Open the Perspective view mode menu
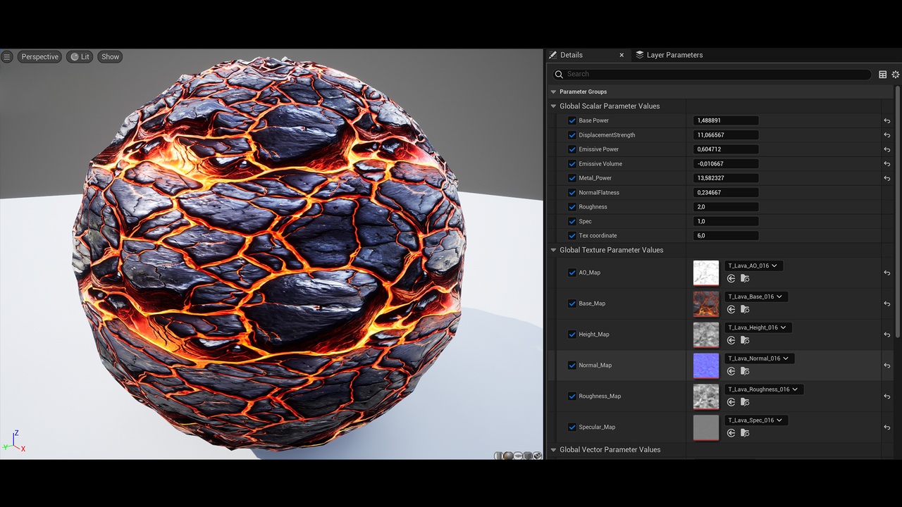This screenshot has width=902, height=507. tap(39, 57)
